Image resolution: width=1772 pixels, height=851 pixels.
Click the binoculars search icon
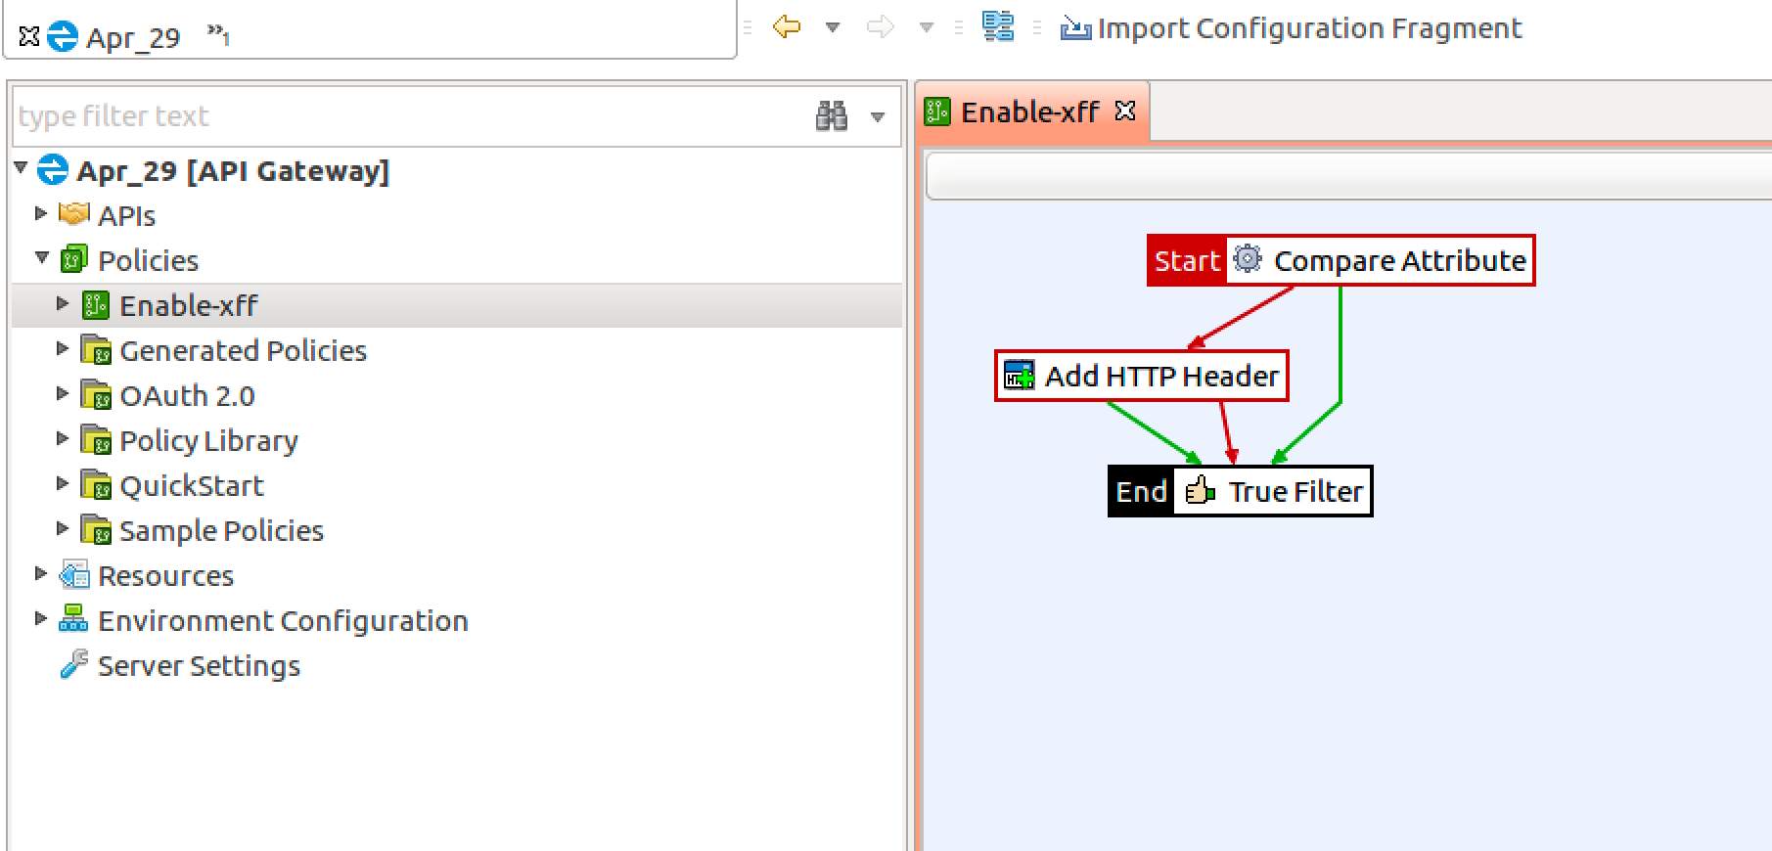832,116
